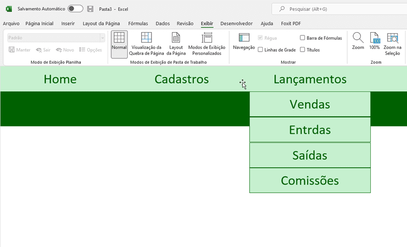Open Page Break Preview (Visualização da Quebra de Página)

[147, 44]
